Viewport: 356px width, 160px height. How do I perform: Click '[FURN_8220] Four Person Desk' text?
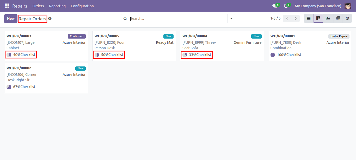109,45
